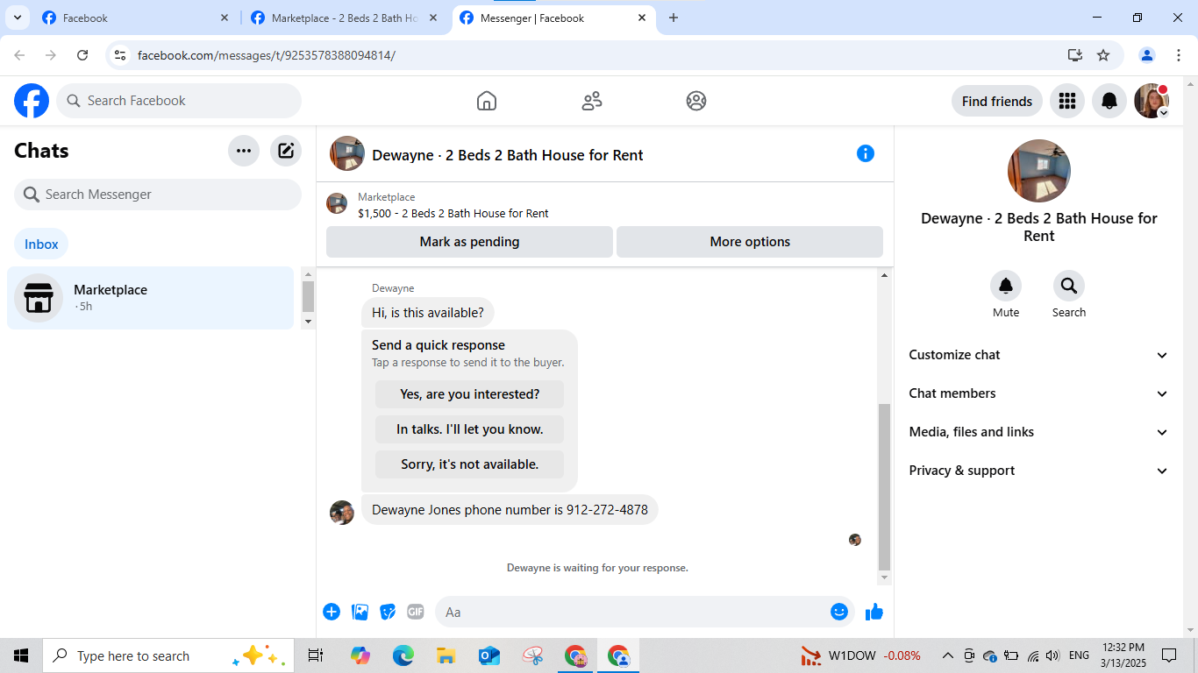This screenshot has width=1198, height=673.
Task: Attach a photo using the image icon
Action: coord(360,612)
